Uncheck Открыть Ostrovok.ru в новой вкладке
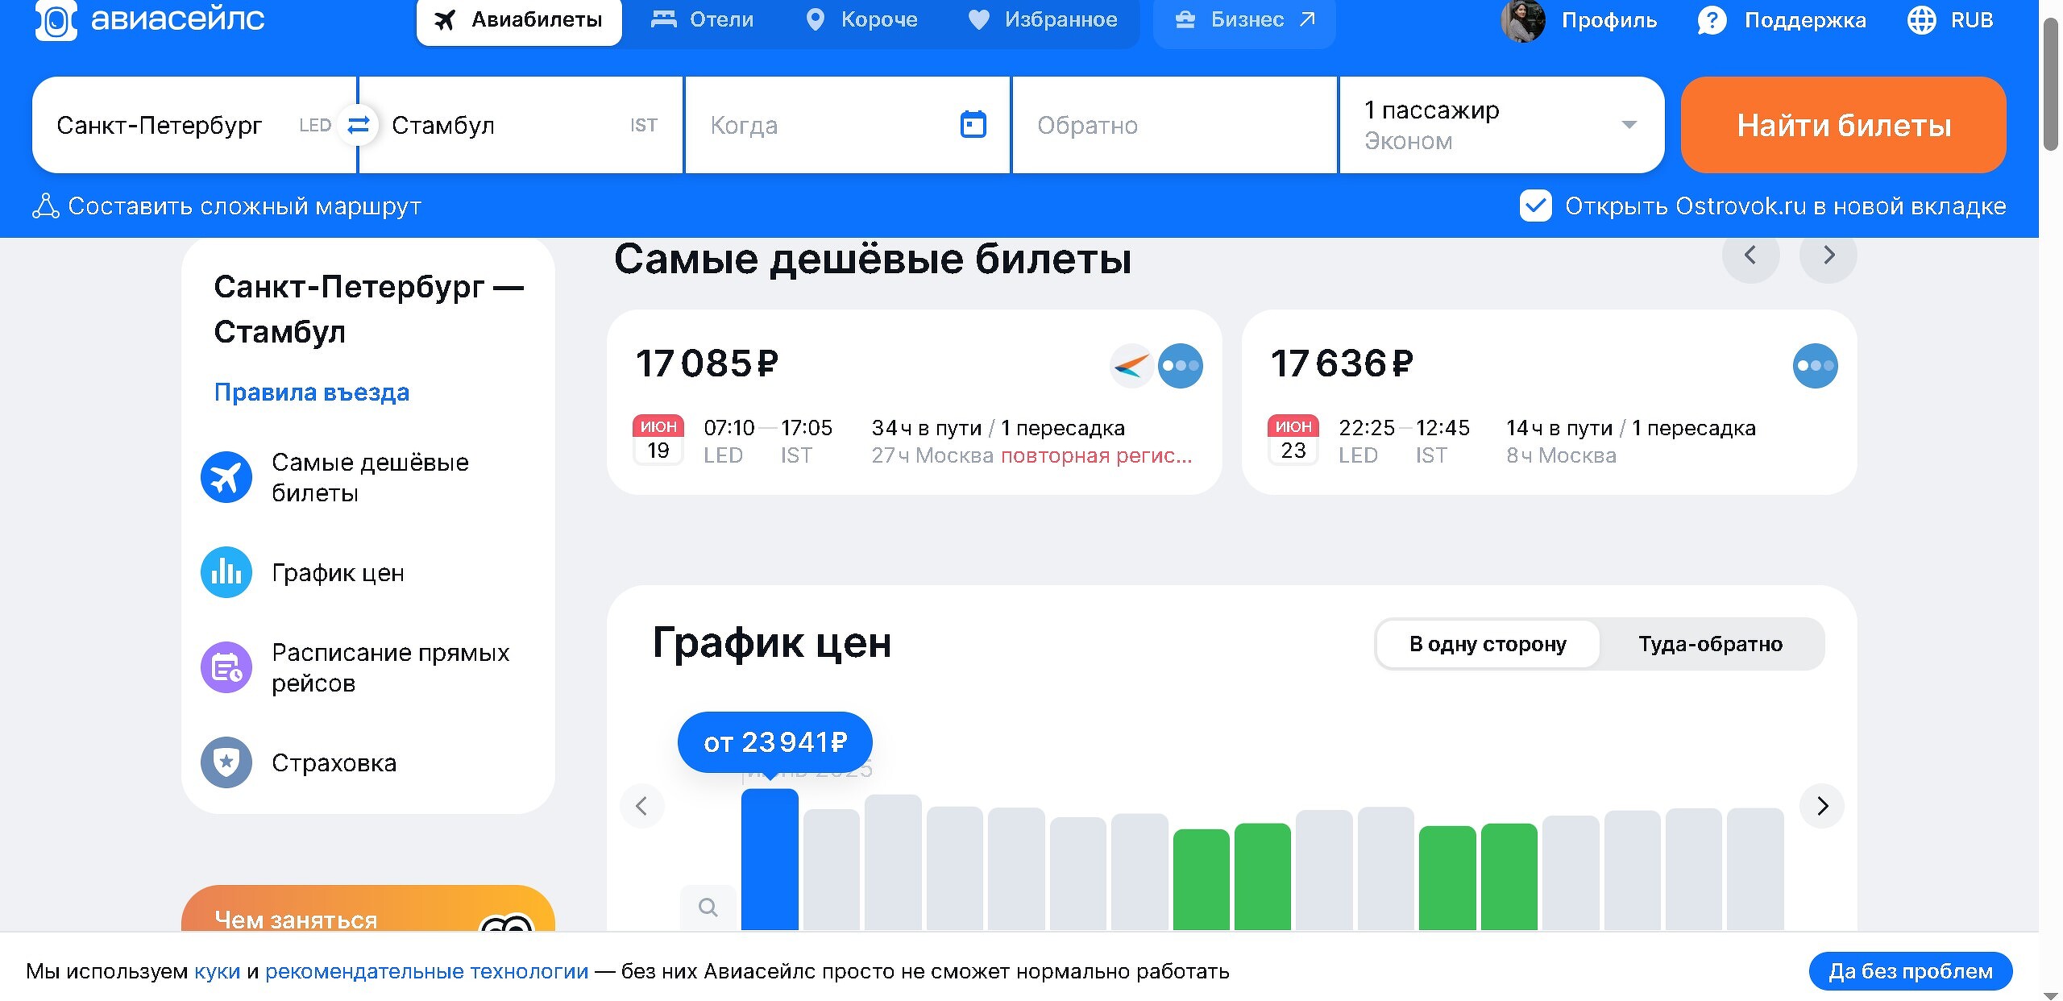The height and width of the screenshot is (1001, 2063). (1535, 206)
